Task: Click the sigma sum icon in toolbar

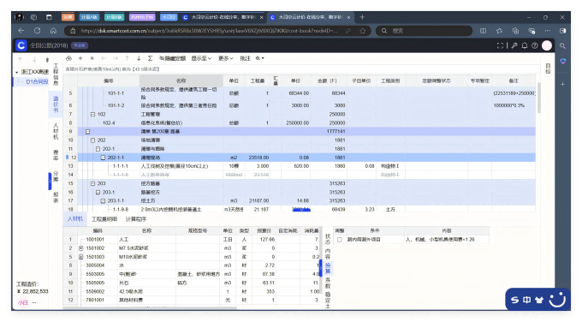Action: click(150, 58)
